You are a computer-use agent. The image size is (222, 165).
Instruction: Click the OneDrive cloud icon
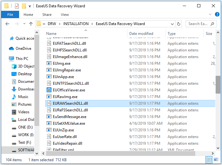[x=11, y=49]
